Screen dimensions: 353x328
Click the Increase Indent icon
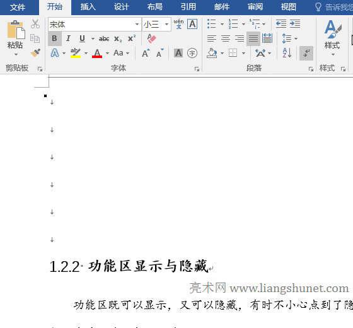(295, 24)
